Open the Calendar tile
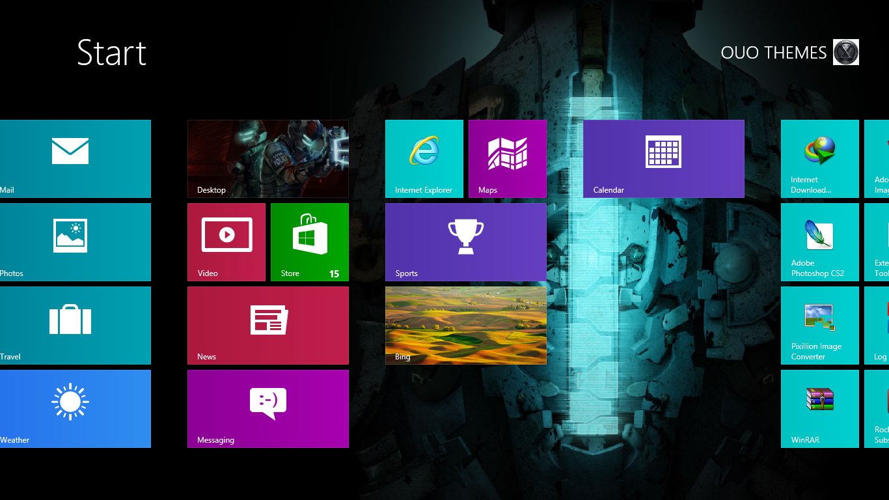 (x=664, y=159)
